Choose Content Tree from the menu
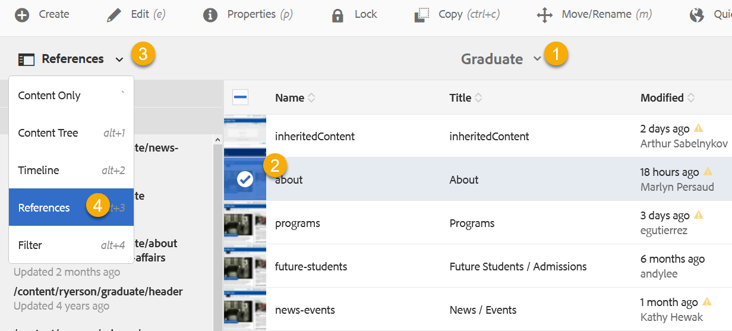 click(x=48, y=133)
